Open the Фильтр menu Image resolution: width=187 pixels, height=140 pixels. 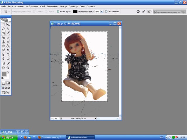click(63, 6)
